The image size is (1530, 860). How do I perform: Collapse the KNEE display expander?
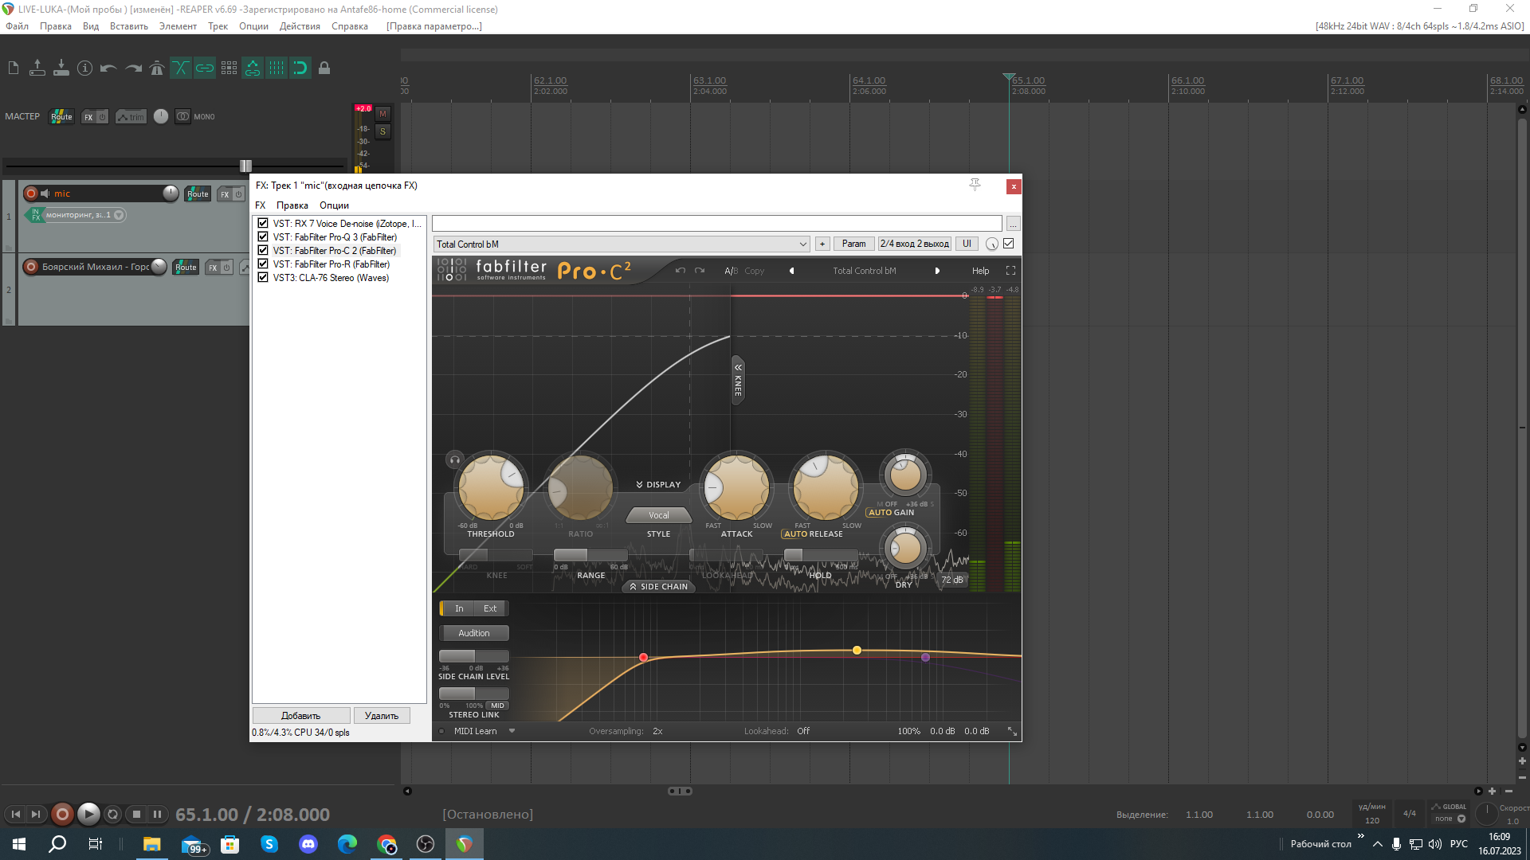tap(738, 381)
